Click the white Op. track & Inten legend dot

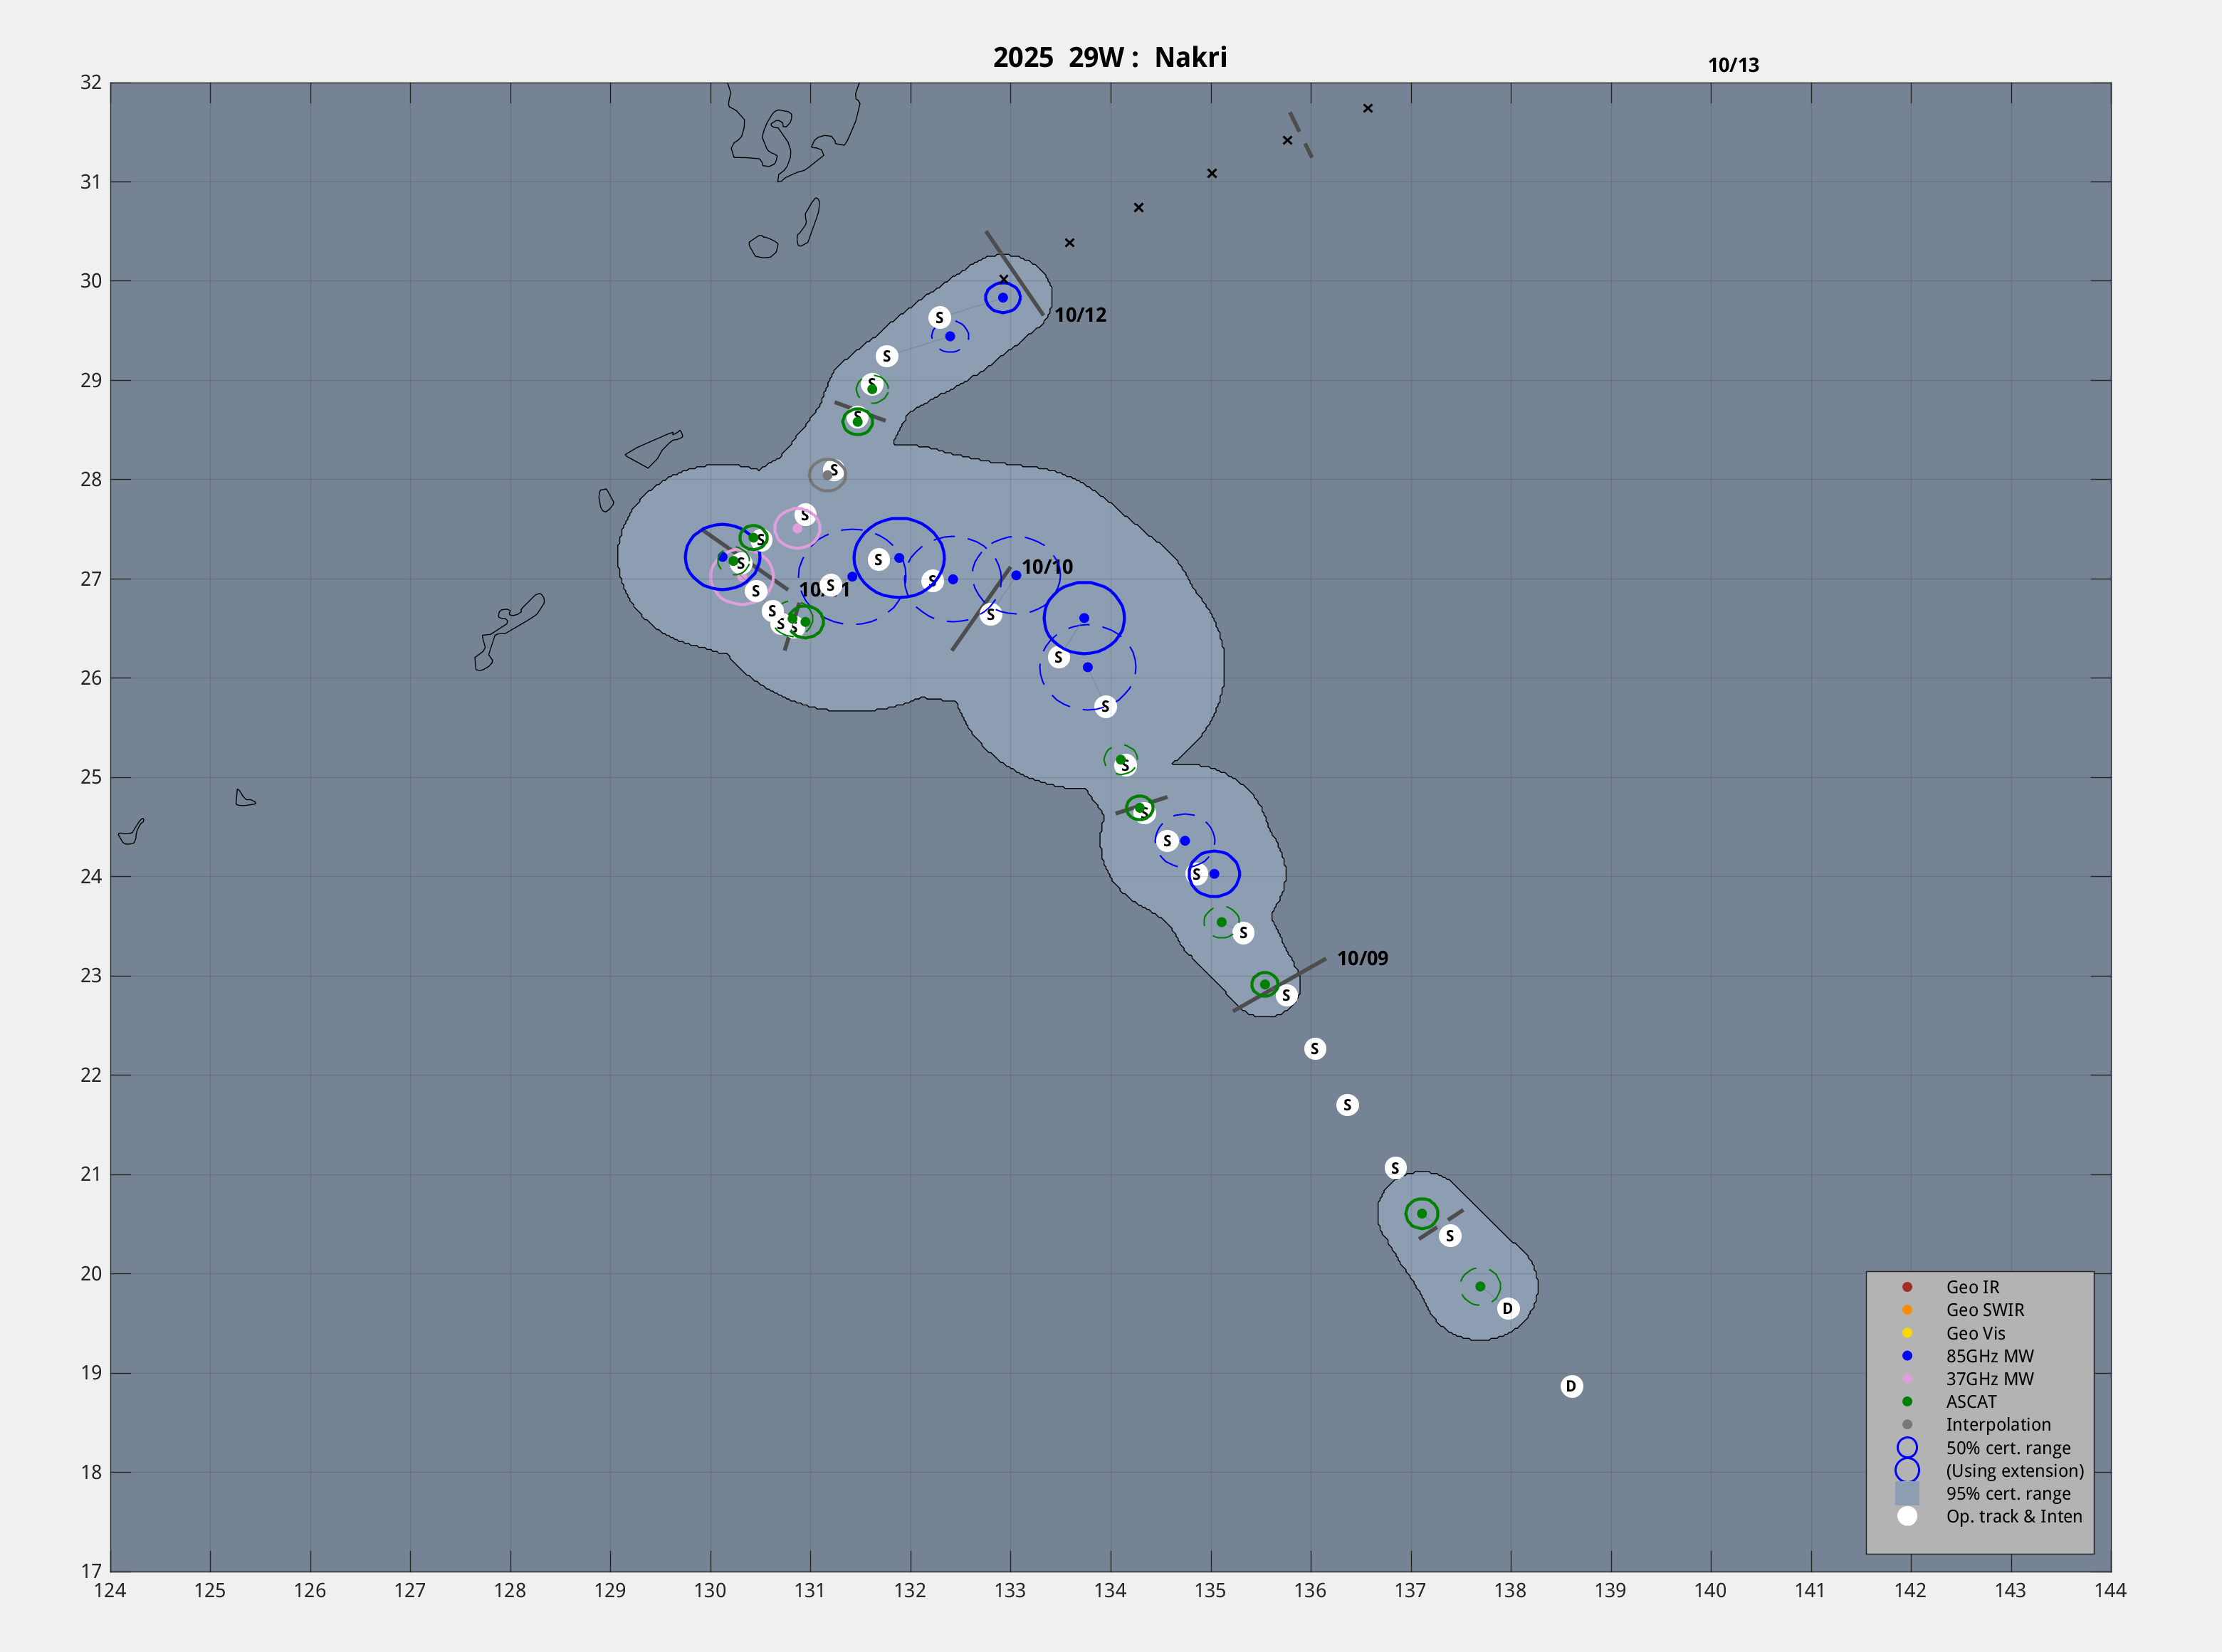[1907, 1516]
